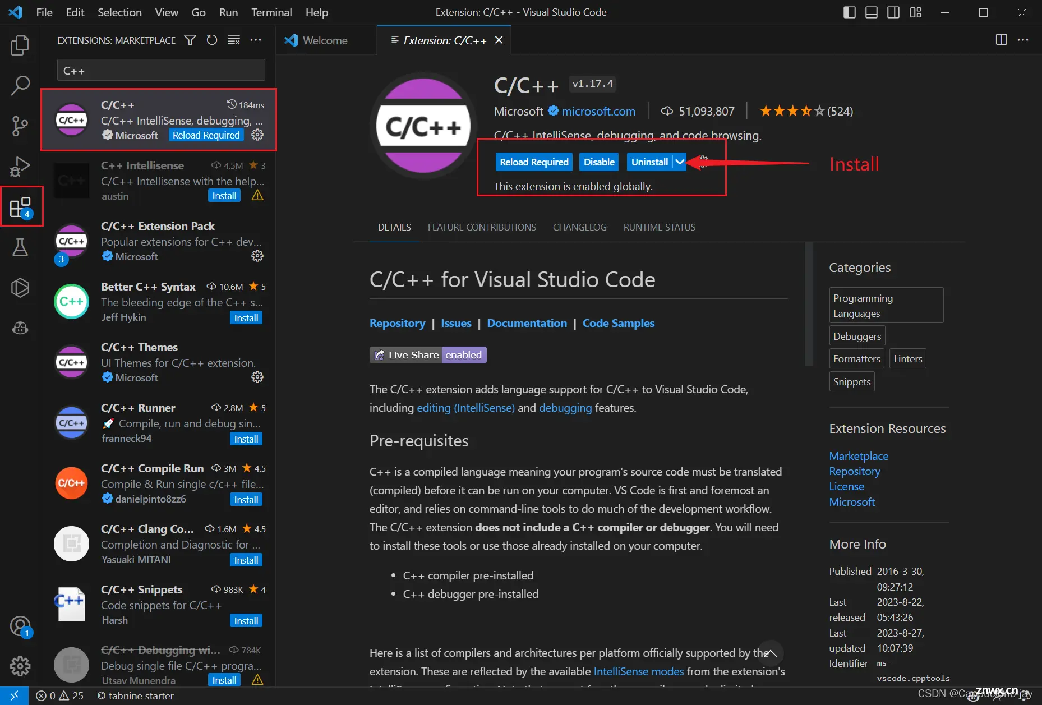
Task: Disable the C/C++ extension
Action: [599, 162]
